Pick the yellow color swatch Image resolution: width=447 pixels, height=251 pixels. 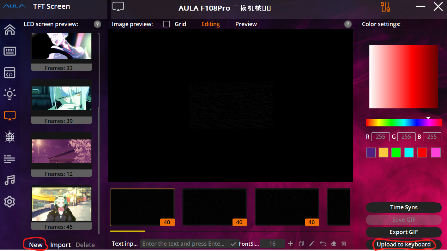[383, 153]
